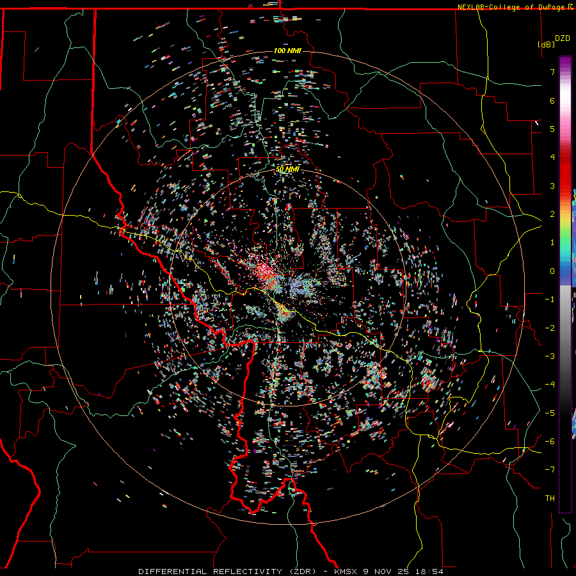Click the color scale at value 3
576x576 pixels.
[x=565, y=186]
